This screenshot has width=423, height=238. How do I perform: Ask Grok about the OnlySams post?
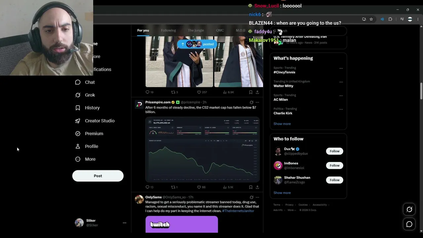point(251,197)
